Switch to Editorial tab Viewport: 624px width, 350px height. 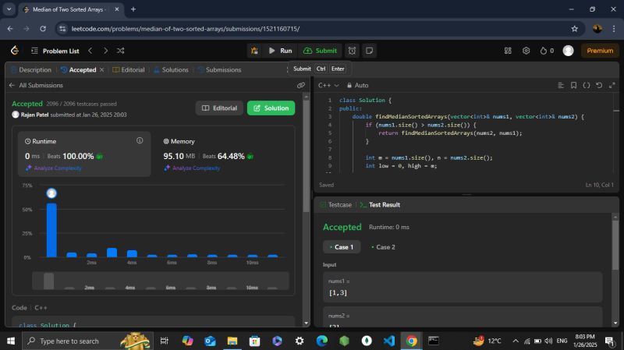[x=129, y=69]
